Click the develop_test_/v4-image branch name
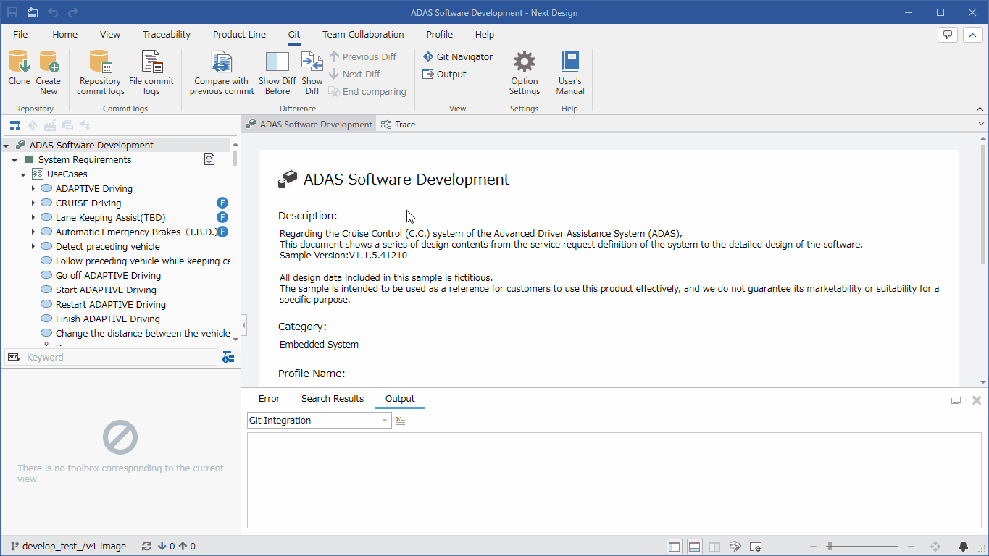The width and height of the screenshot is (989, 556). (74, 547)
